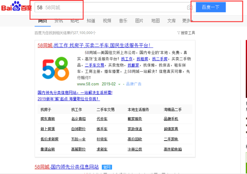This screenshot has width=247, height=174.
Task: Open 搜索工具 search tools
Action: [188, 33]
